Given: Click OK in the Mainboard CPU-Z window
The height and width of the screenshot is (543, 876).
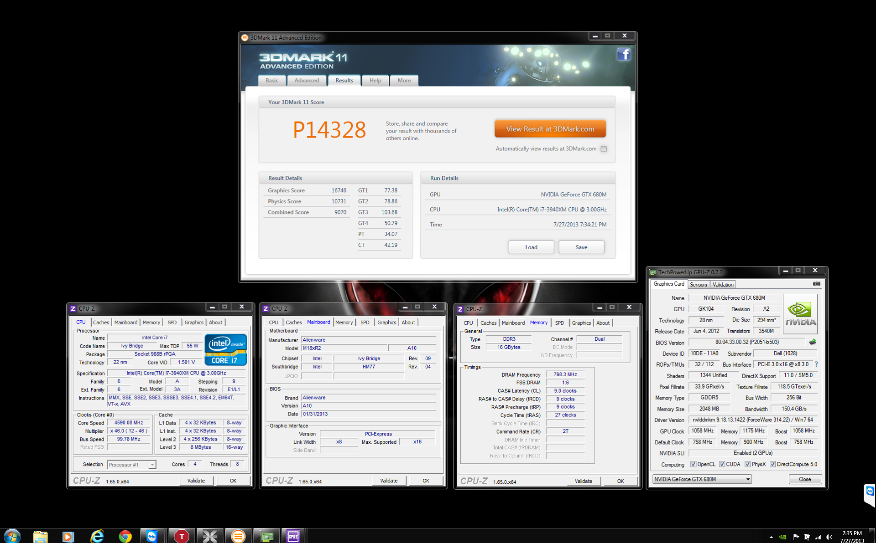Looking at the screenshot, I should pyautogui.click(x=426, y=481).
